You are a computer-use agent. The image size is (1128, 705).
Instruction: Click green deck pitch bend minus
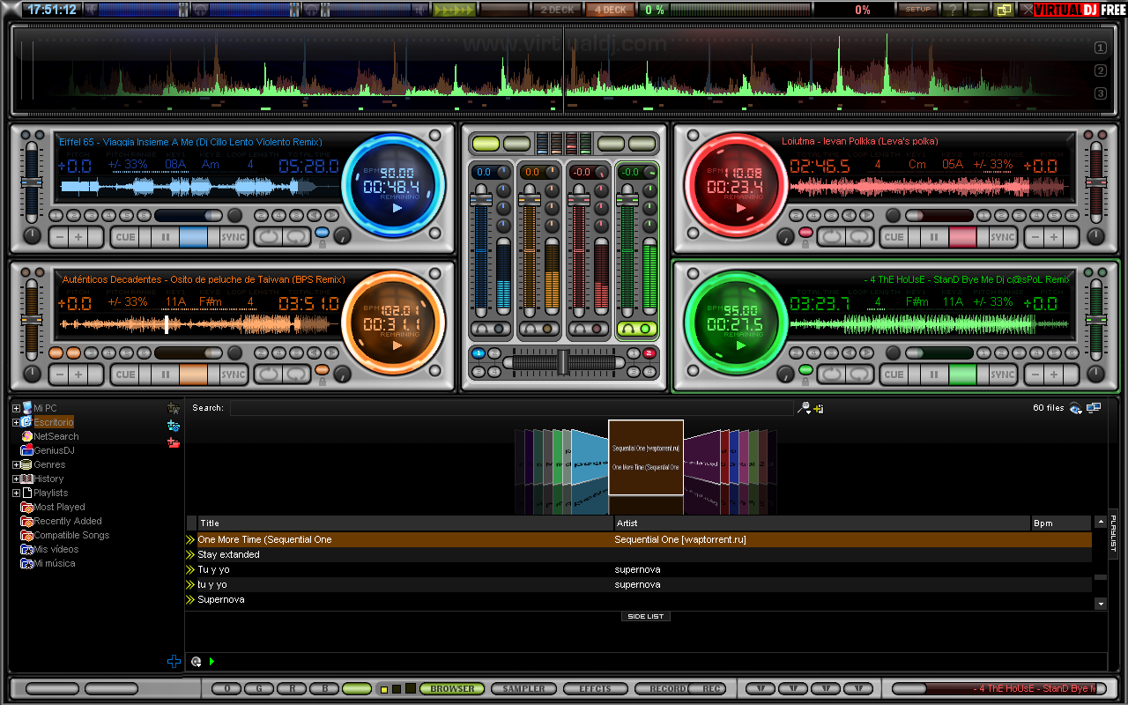1034,375
